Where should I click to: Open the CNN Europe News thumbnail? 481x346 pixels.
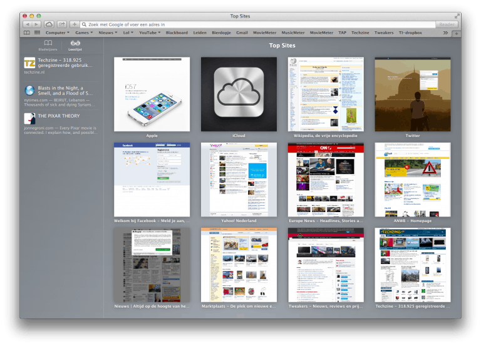click(x=326, y=180)
